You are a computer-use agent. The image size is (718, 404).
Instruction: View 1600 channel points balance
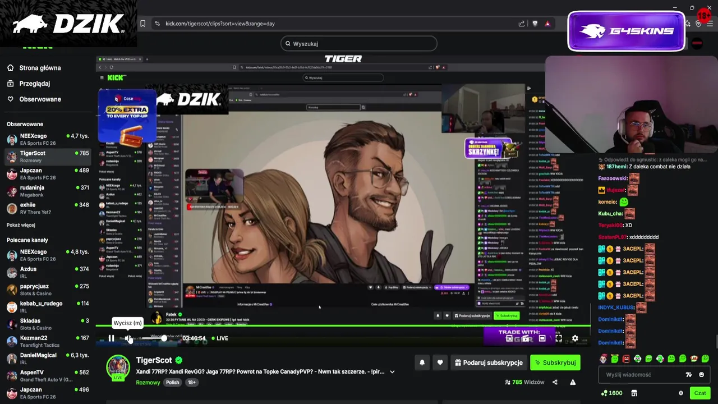pos(611,393)
